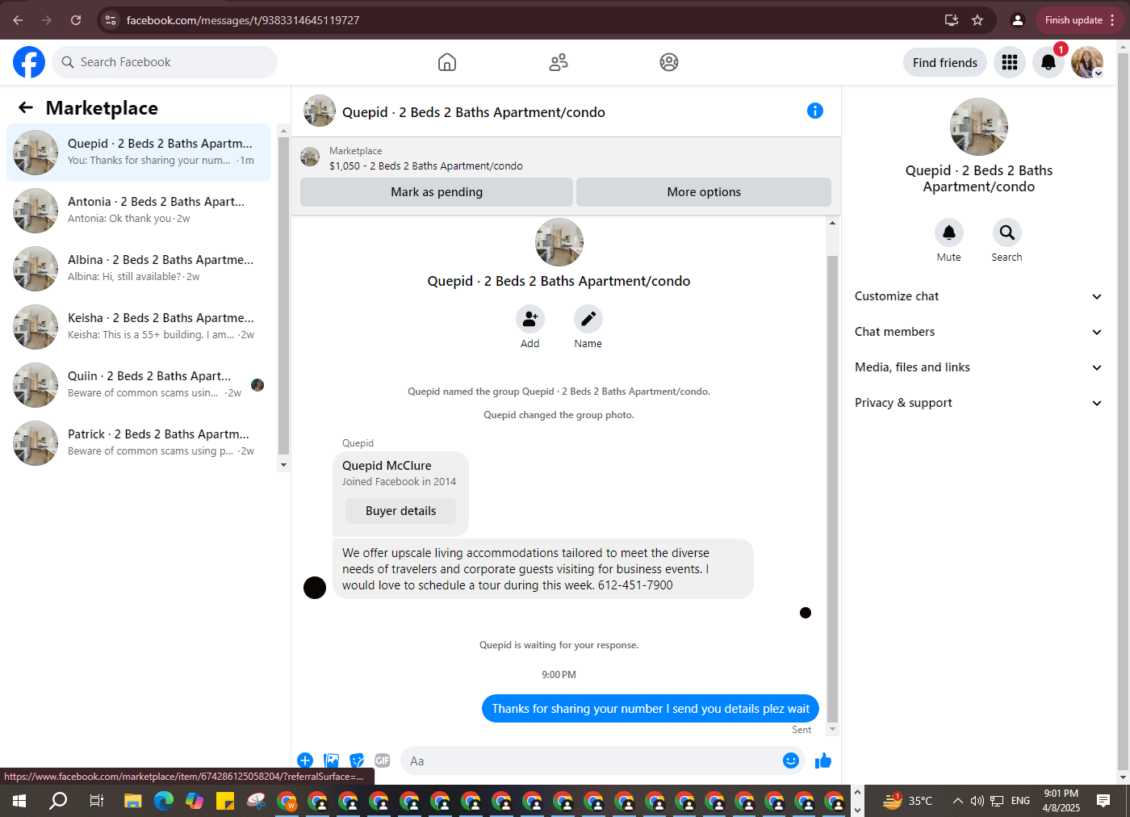Open notifications bell with badge
The height and width of the screenshot is (817, 1130).
[1048, 62]
